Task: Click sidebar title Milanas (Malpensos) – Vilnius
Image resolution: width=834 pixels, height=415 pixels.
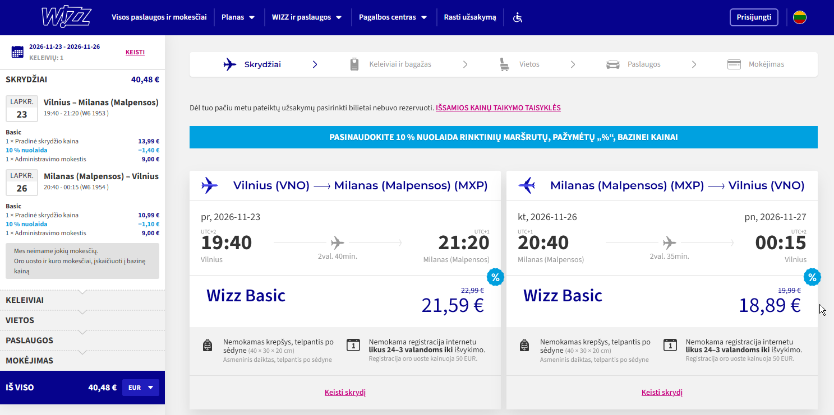Action: [x=101, y=176]
